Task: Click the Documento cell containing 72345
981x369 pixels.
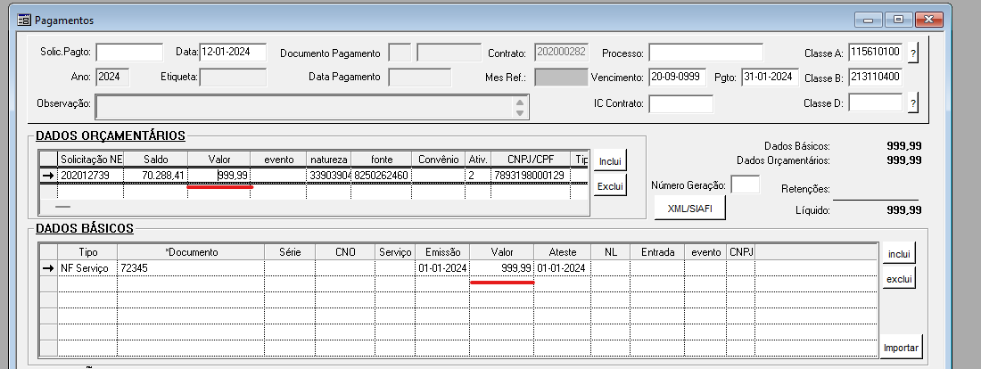Action: [190, 268]
